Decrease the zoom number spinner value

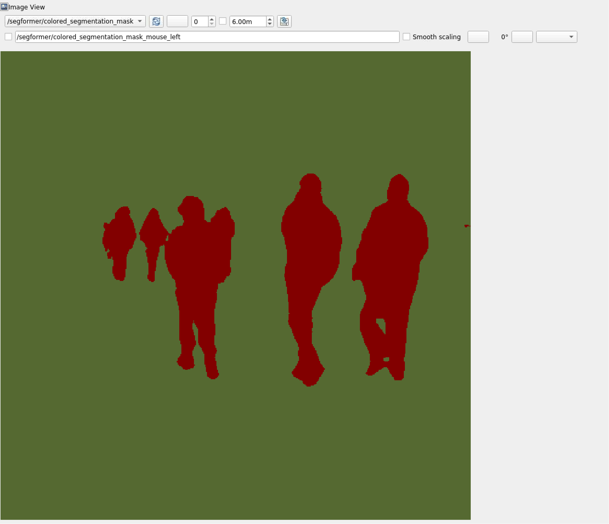(212, 24)
